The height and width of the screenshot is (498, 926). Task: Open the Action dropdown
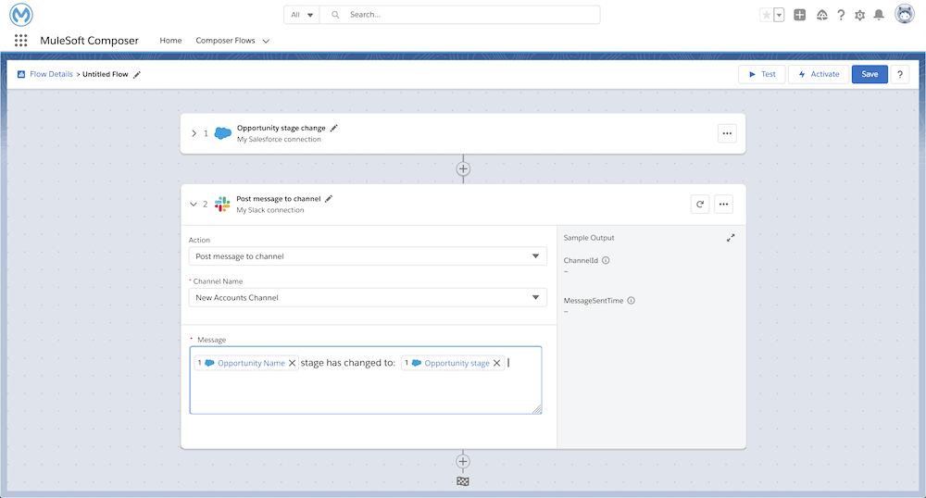[x=368, y=256]
